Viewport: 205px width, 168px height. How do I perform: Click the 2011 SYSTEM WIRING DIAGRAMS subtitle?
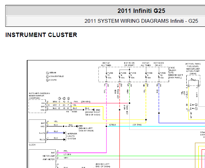pyautogui.click(x=141, y=21)
